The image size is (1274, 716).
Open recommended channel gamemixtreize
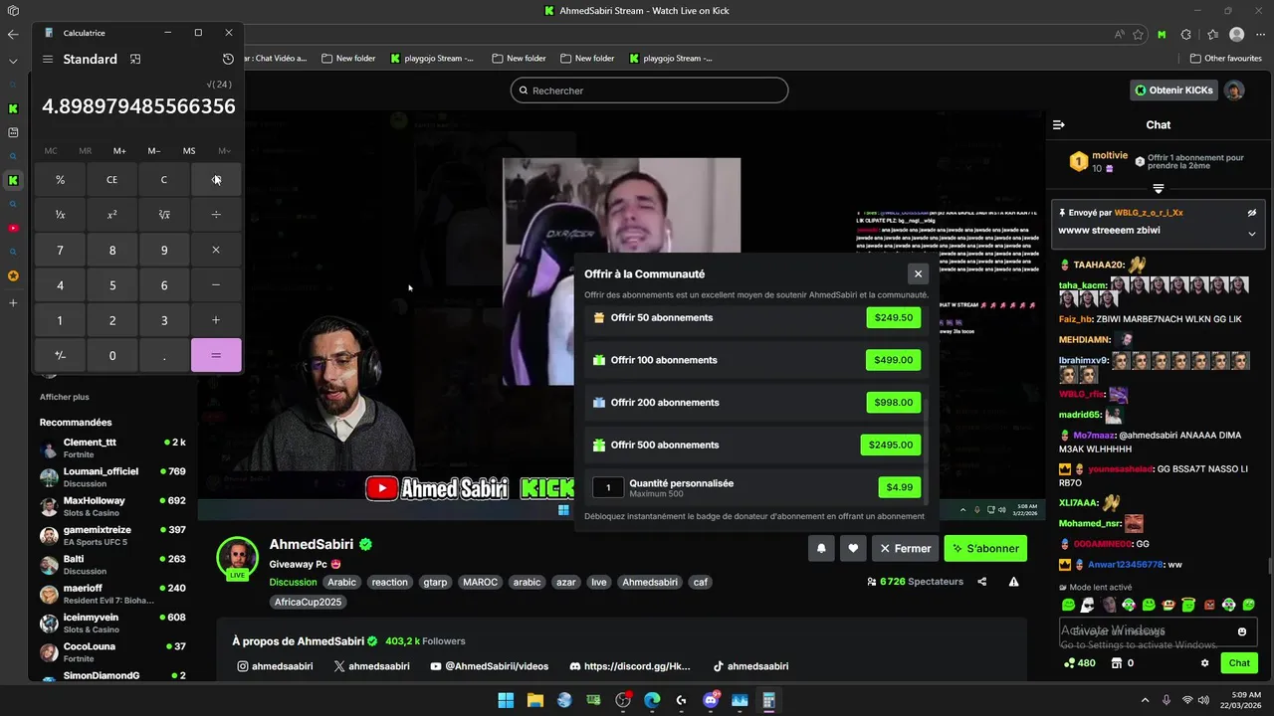111,535
